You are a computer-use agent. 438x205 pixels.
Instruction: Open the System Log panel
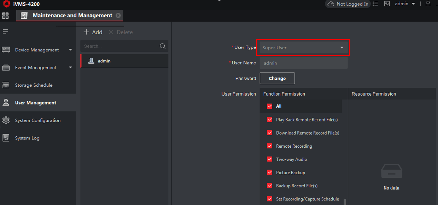(x=6, y=138)
